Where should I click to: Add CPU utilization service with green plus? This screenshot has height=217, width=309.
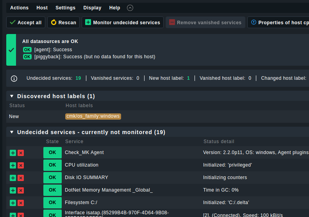(x=13, y=165)
